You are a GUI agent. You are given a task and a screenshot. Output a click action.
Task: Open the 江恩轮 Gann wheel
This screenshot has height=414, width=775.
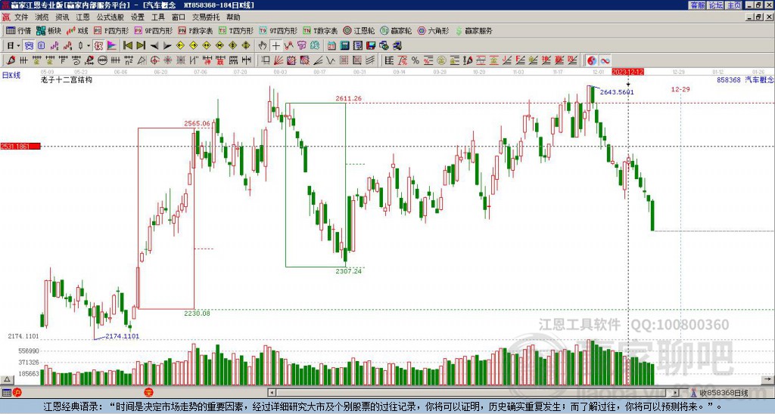tap(359, 30)
